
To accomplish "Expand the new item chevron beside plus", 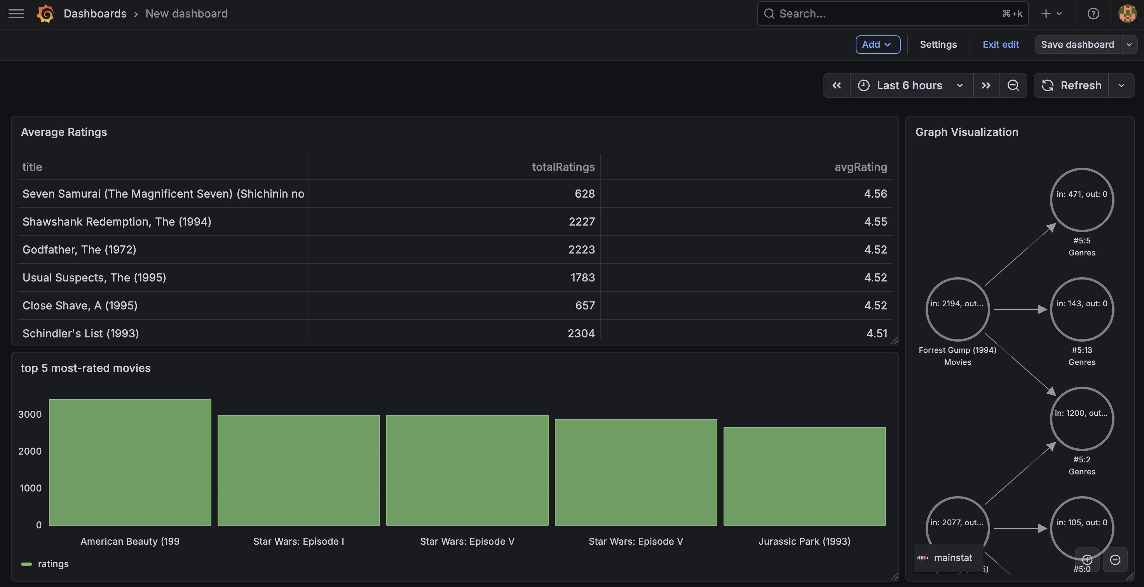I will click(1059, 14).
